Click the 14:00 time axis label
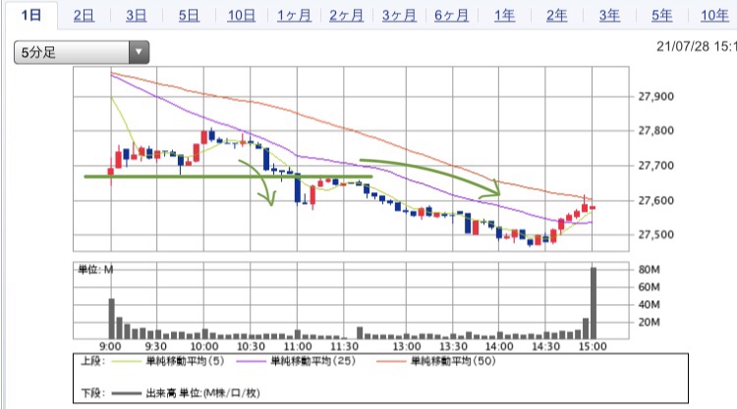The width and height of the screenshot is (737, 409). 499,346
